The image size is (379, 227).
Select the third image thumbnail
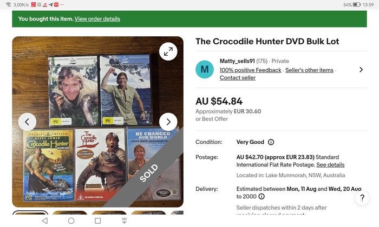(109, 212)
